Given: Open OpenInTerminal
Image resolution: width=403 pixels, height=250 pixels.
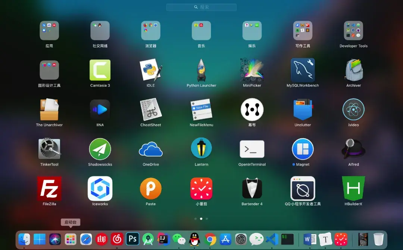Looking at the screenshot, I should [252, 149].
